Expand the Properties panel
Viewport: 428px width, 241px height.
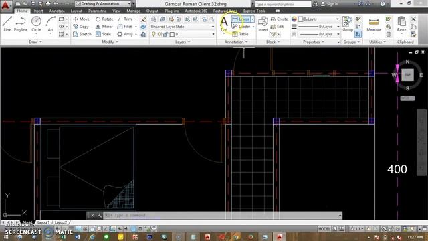click(x=314, y=42)
